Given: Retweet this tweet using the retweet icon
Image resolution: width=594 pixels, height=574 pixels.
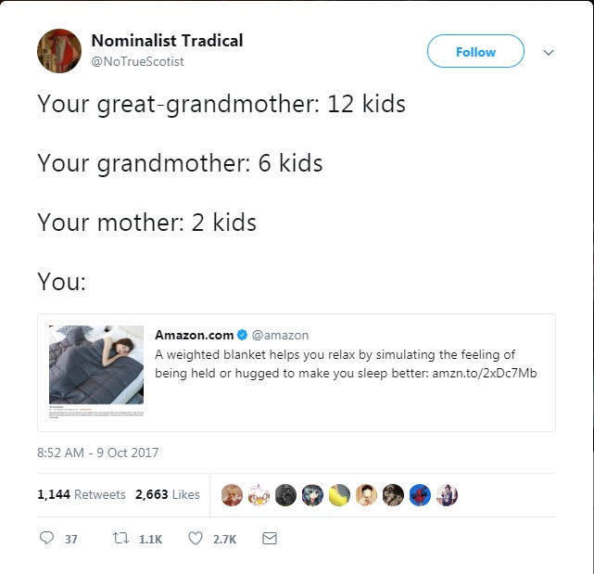Looking at the screenshot, I should click(120, 539).
